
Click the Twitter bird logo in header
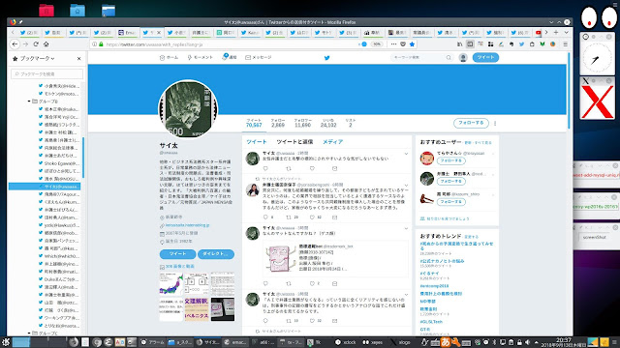[326, 58]
